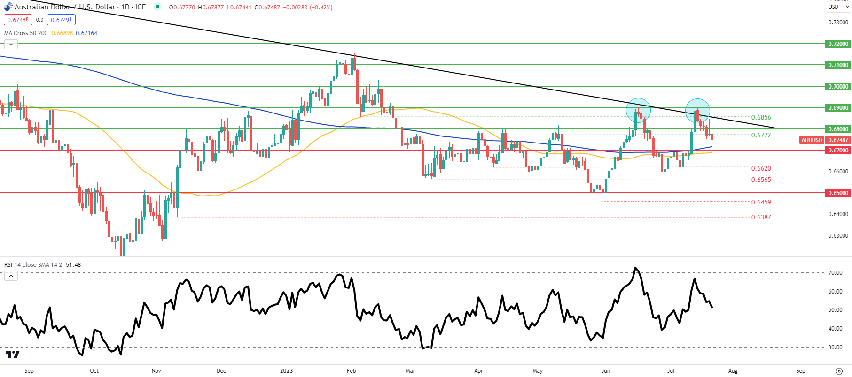The image size is (852, 377).
Task: Click the 0.6387 level annotation
Action: [x=761, y=217]
